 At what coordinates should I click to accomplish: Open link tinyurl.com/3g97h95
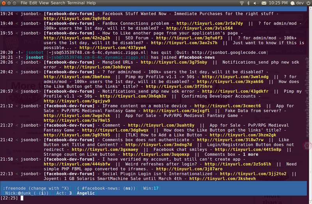click(77, 135)
